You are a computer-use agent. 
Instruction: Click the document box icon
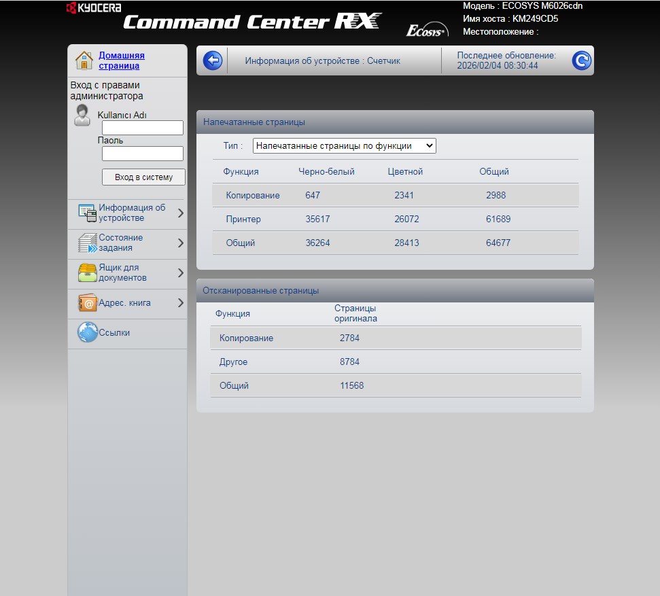point(88,273)
